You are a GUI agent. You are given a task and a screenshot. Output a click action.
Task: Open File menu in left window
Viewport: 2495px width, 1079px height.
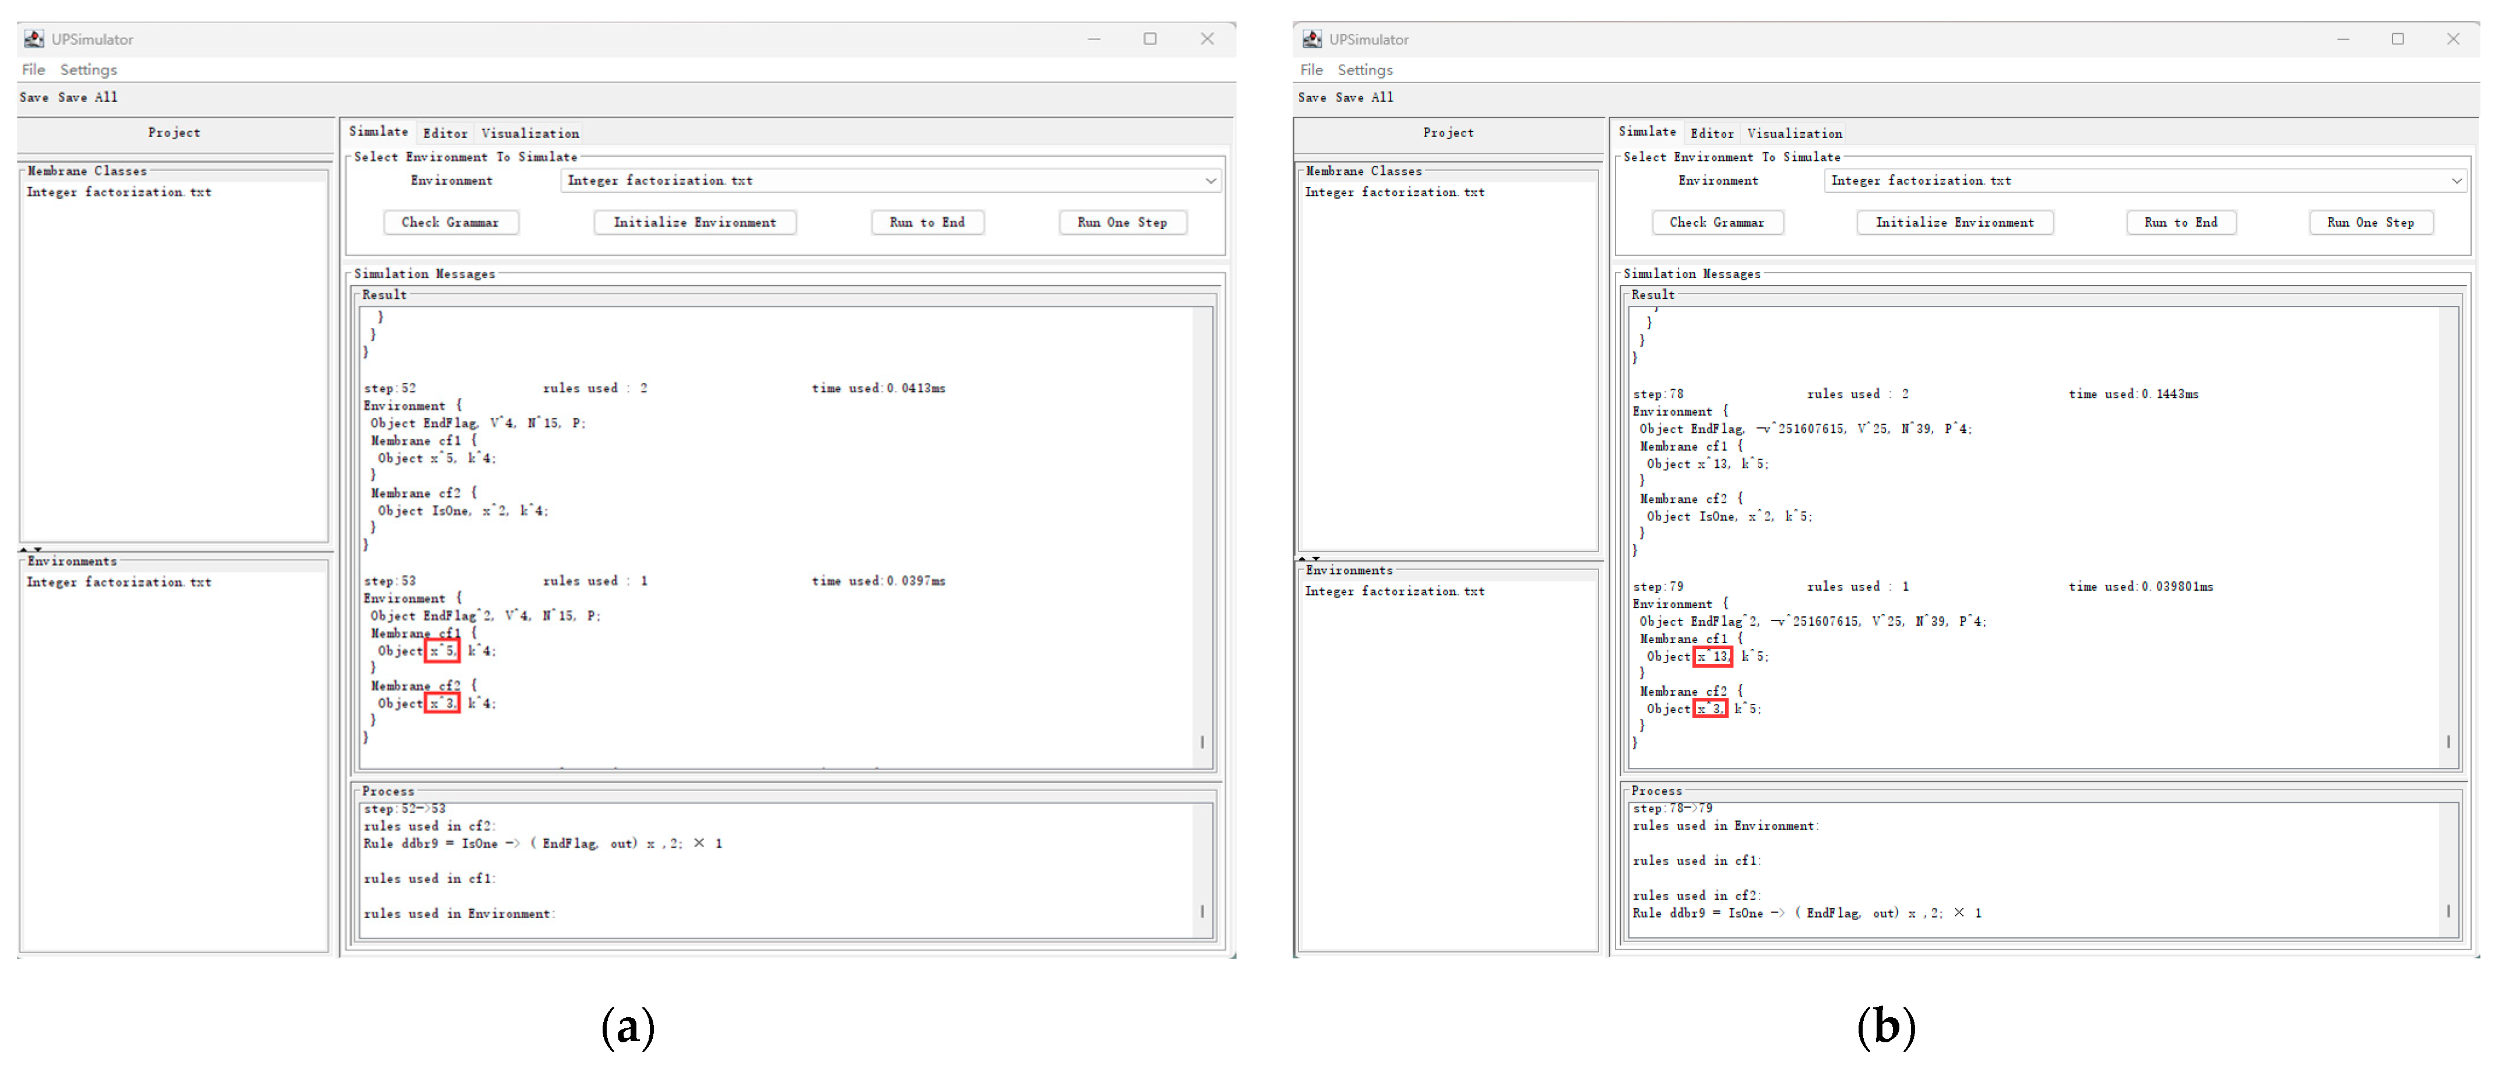33,70
